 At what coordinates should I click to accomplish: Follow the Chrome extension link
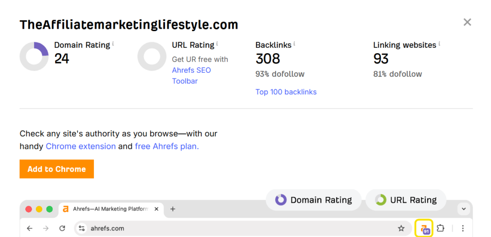[81, 147]
